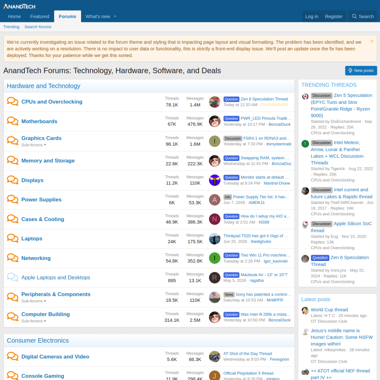
Task: Open the Consumer Electronics category link
Action: [38, 340]
